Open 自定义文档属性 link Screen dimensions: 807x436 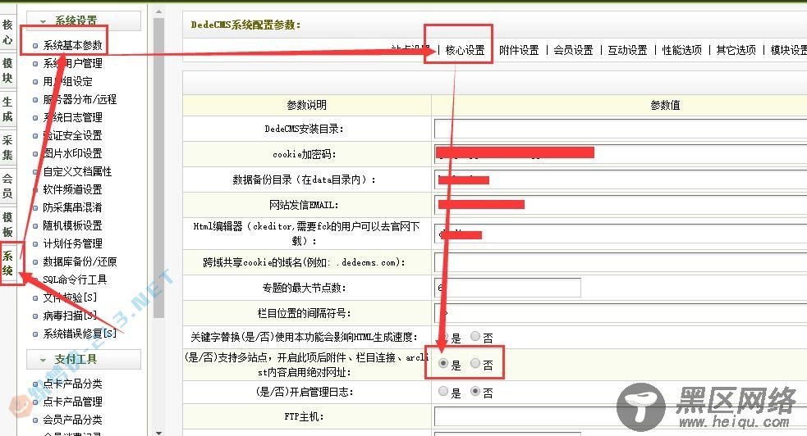(x=77, y=171)
